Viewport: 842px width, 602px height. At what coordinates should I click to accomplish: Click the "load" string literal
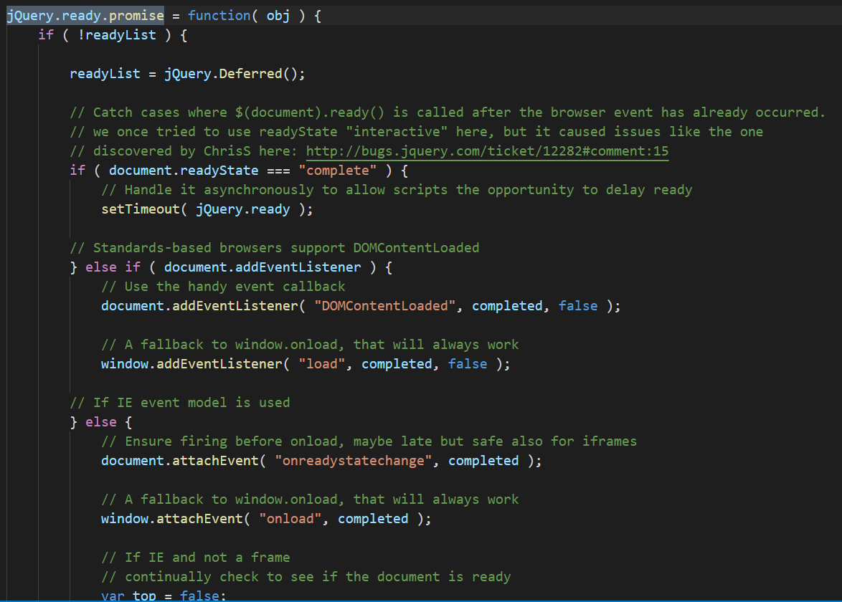pyautogui.click(x=322, y=364)
